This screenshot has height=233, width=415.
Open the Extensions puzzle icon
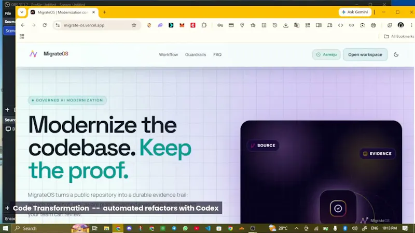pyautogui.click(x=204, y=25)
